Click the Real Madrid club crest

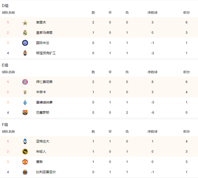25,33
